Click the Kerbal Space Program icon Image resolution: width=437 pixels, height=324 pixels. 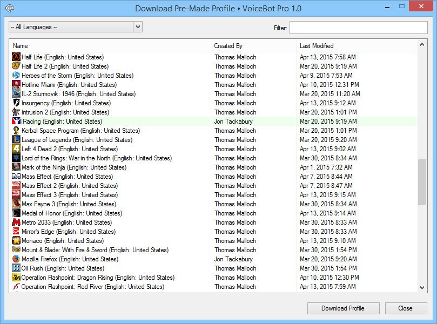pos(16,131)
